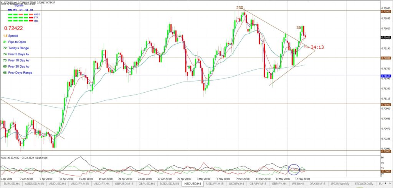This screenshot has height=188, width=393.
Task: Select the Today's Range label
Action: coord(18,48)
